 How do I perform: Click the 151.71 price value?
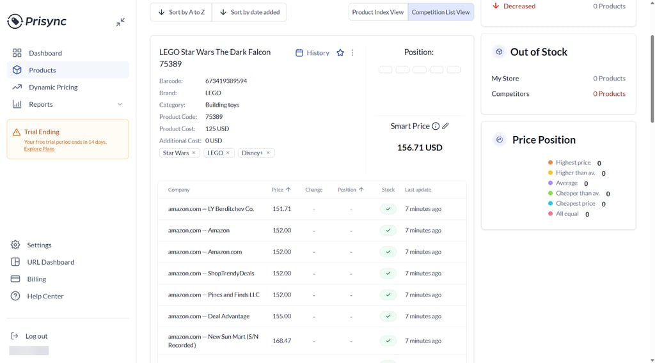(282, 208)
